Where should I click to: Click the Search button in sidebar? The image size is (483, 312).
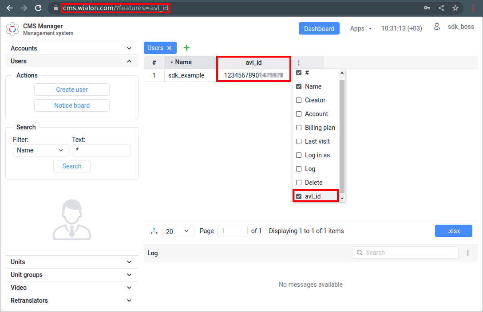[72, 166]
